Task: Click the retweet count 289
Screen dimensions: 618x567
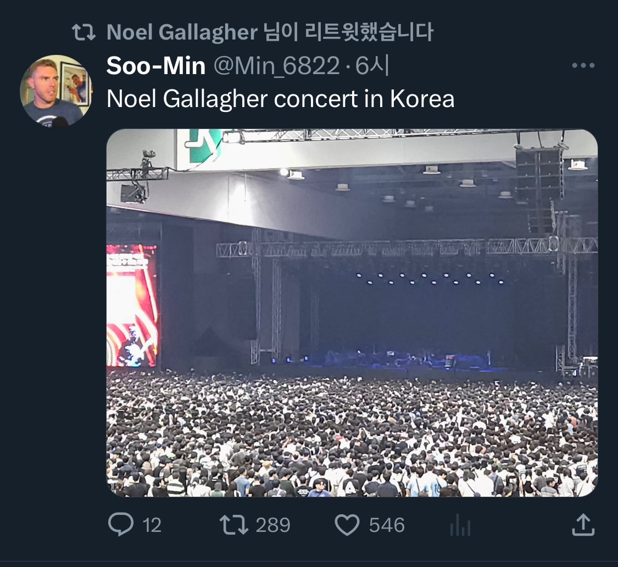Action: pos(273,525)
